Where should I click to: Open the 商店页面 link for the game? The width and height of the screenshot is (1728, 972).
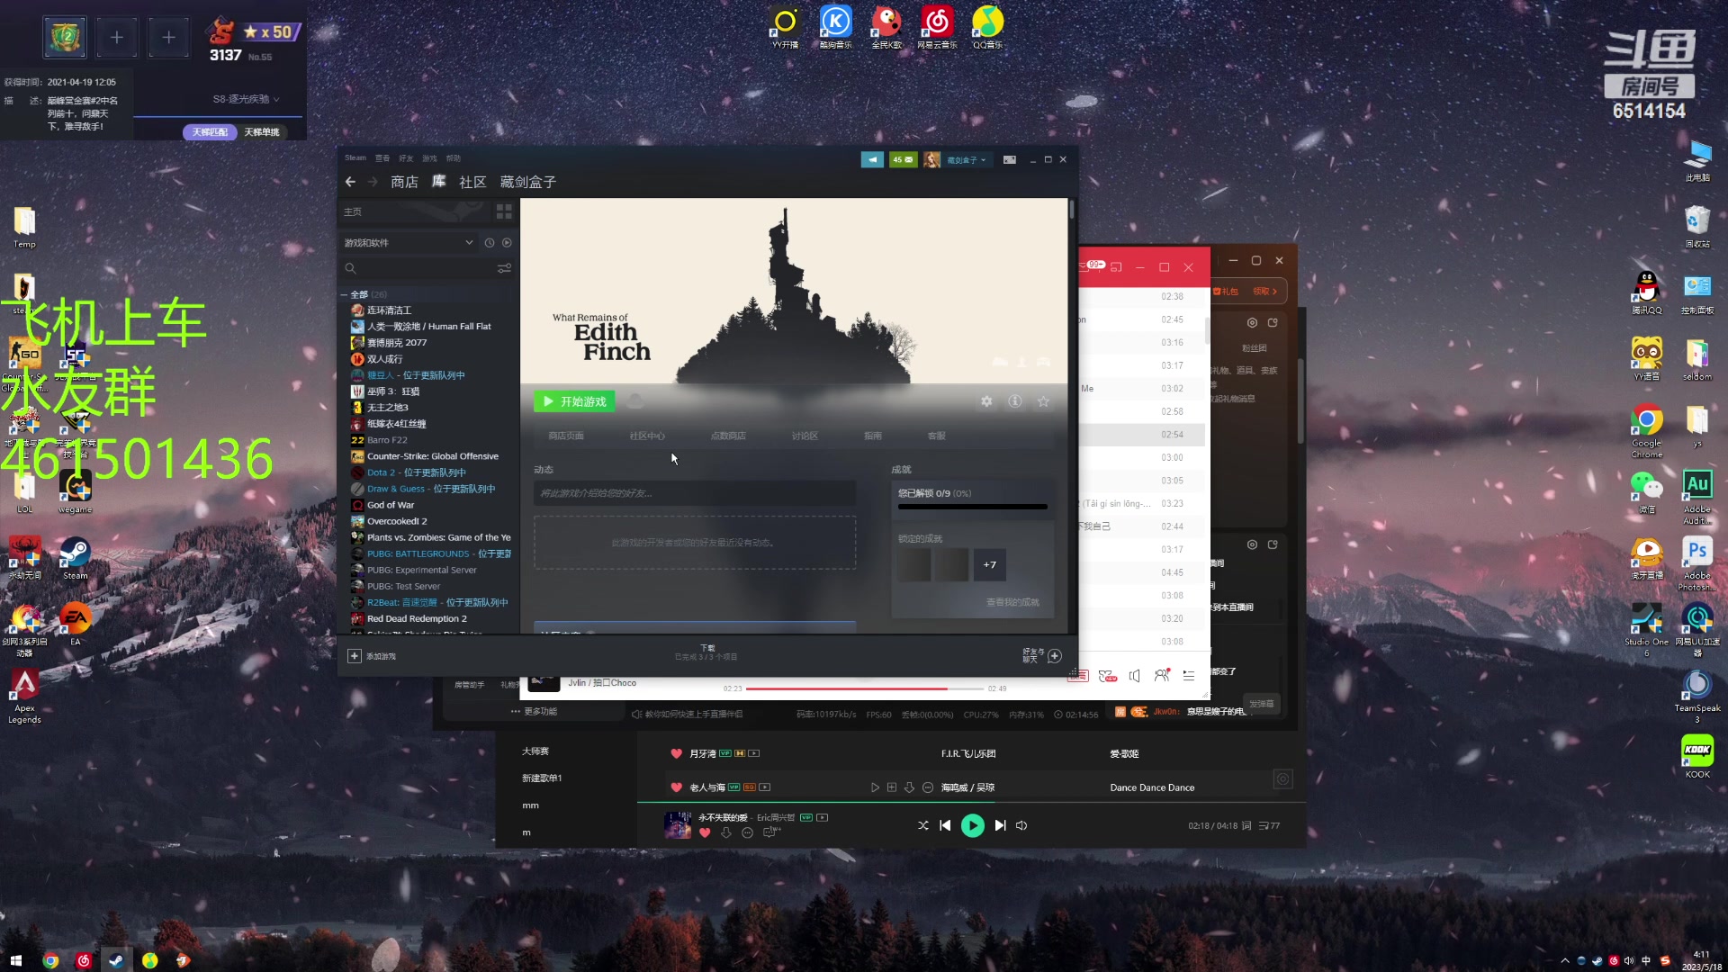tap(566, 436)
